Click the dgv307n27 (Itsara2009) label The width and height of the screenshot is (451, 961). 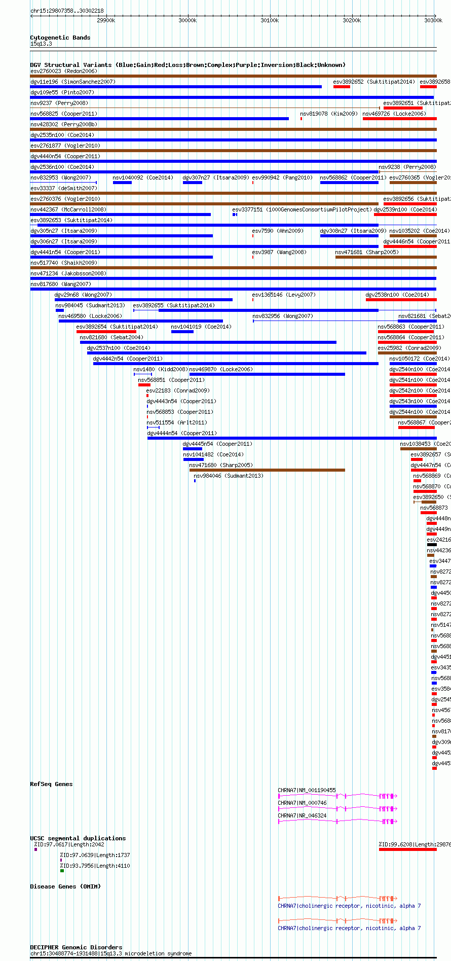tap(216, 177)
